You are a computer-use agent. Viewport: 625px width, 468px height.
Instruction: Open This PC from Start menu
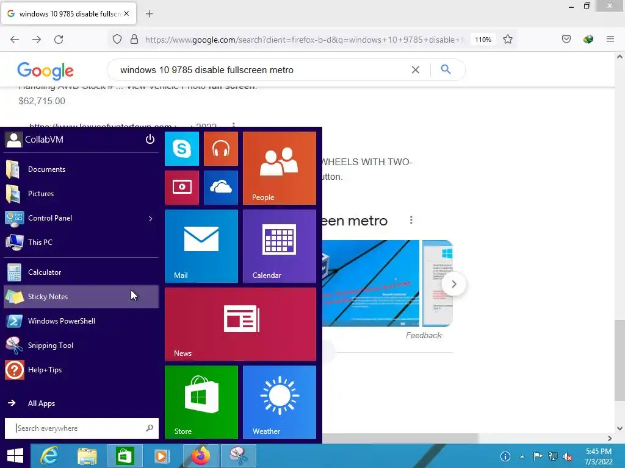pyautogui.click(x=81, y=243)
